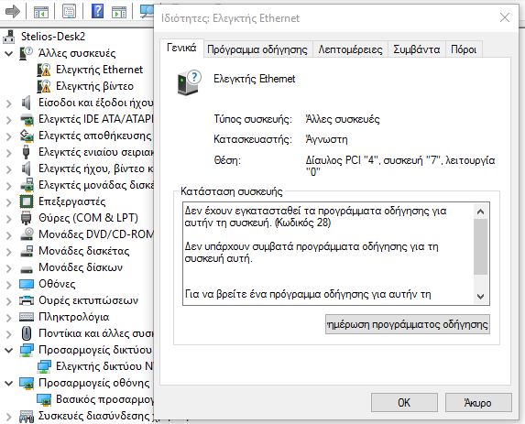Screen dimensions: 525x424
Task: Collapse the Άλλες συσκευές category
Action: pos(9,53)
